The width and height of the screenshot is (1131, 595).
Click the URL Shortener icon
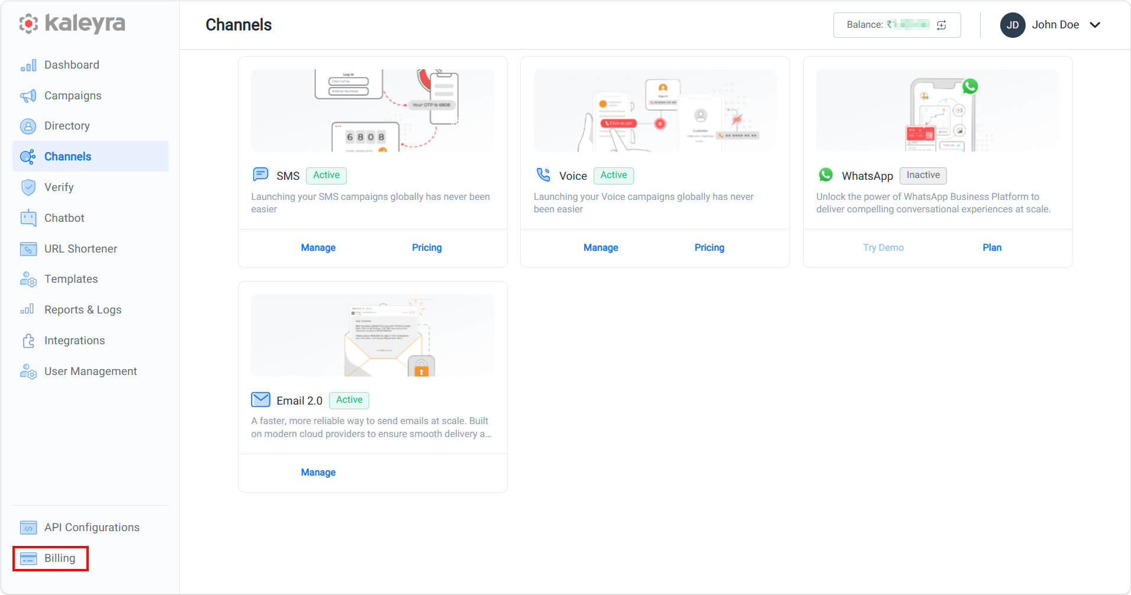click(x=28, y=249)
